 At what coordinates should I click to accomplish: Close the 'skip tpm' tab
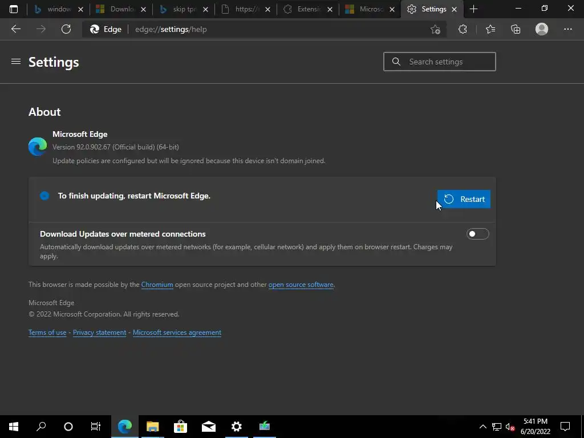(x=205, y=9)
